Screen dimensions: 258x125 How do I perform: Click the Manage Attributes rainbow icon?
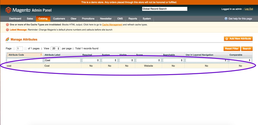coord(7,39)
